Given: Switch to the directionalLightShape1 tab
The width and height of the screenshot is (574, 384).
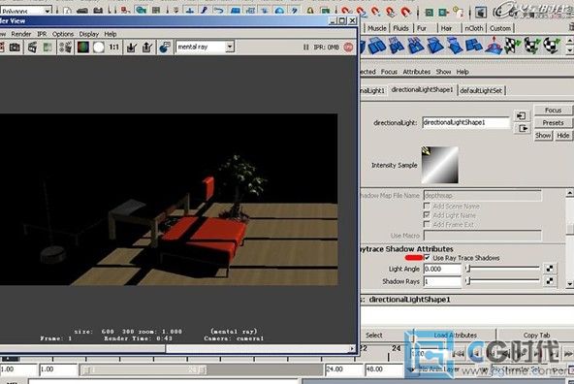Looking at the screenshot, I should (x=422, y=90).
